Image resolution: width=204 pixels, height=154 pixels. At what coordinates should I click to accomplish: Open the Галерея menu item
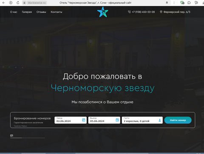tap(27, 12)
